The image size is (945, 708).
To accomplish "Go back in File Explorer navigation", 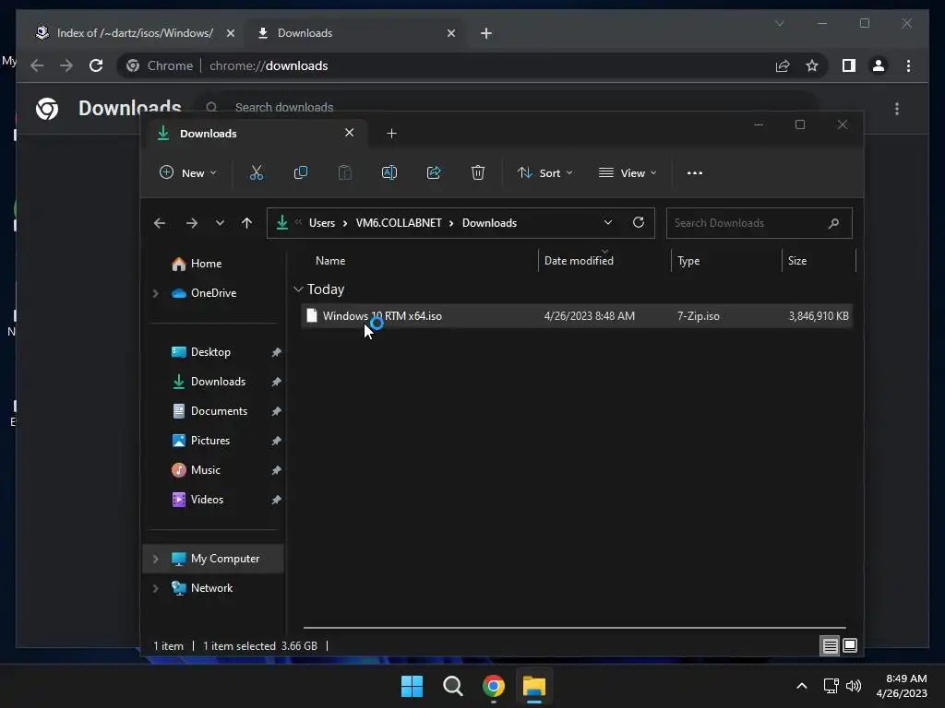I will pos(160,223).
